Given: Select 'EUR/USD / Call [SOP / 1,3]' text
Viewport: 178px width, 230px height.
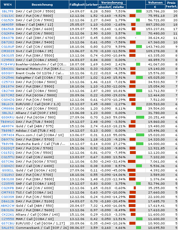Looking at the screenshot, I should pos(38,104).
